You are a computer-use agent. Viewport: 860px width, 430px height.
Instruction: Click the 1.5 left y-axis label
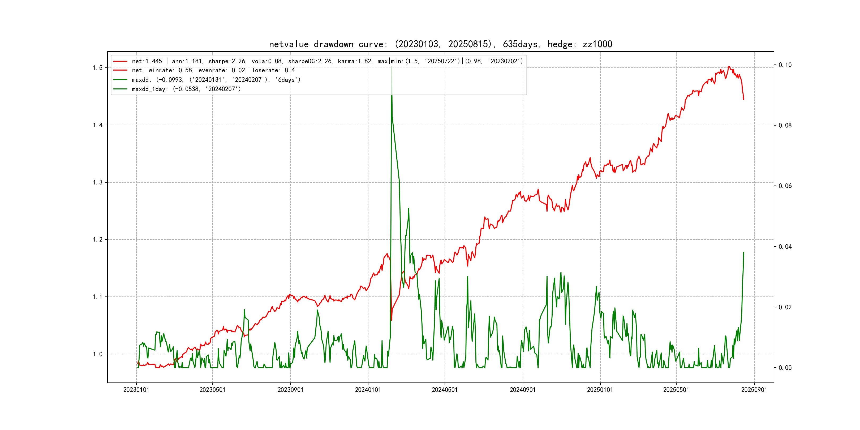pos(98,68)
